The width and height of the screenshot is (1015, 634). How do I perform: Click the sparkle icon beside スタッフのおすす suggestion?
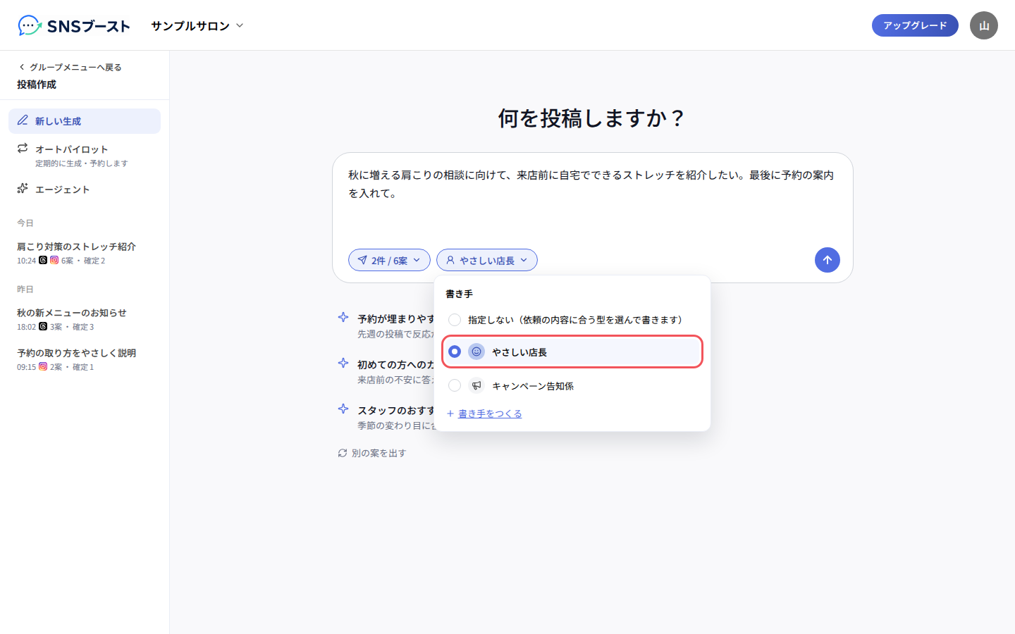(343, 409)
